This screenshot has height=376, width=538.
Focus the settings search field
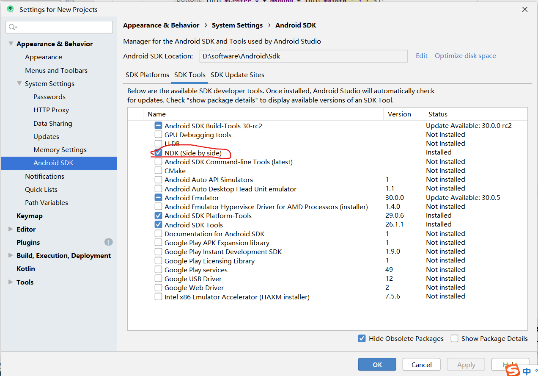coord(59,27)
